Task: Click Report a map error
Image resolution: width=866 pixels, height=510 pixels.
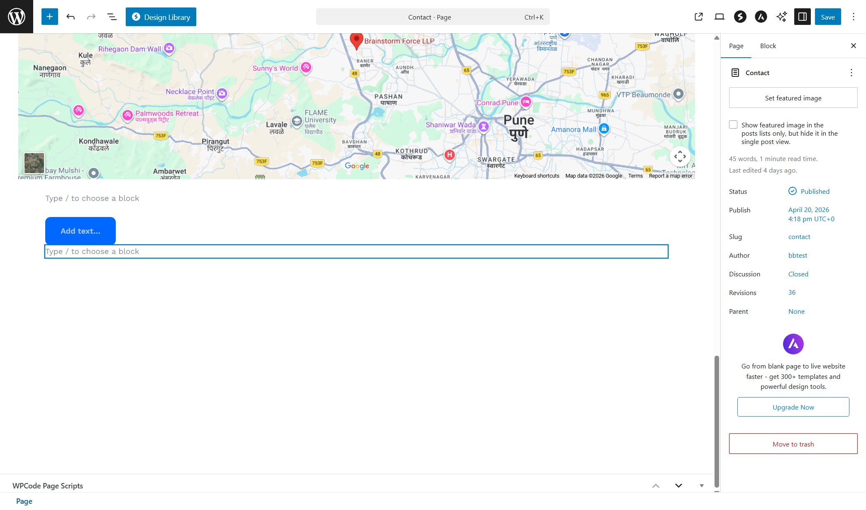Action: point(671,176)
